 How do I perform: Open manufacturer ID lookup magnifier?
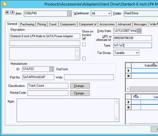point(51,69)
